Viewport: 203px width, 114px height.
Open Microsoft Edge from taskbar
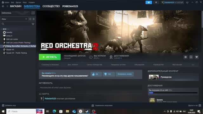tap(54, 111)
